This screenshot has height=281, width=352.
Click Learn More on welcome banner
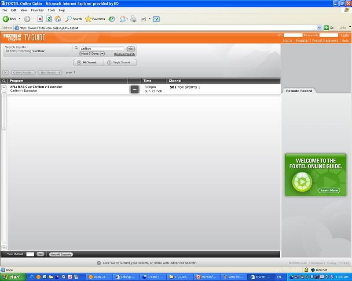329,190
